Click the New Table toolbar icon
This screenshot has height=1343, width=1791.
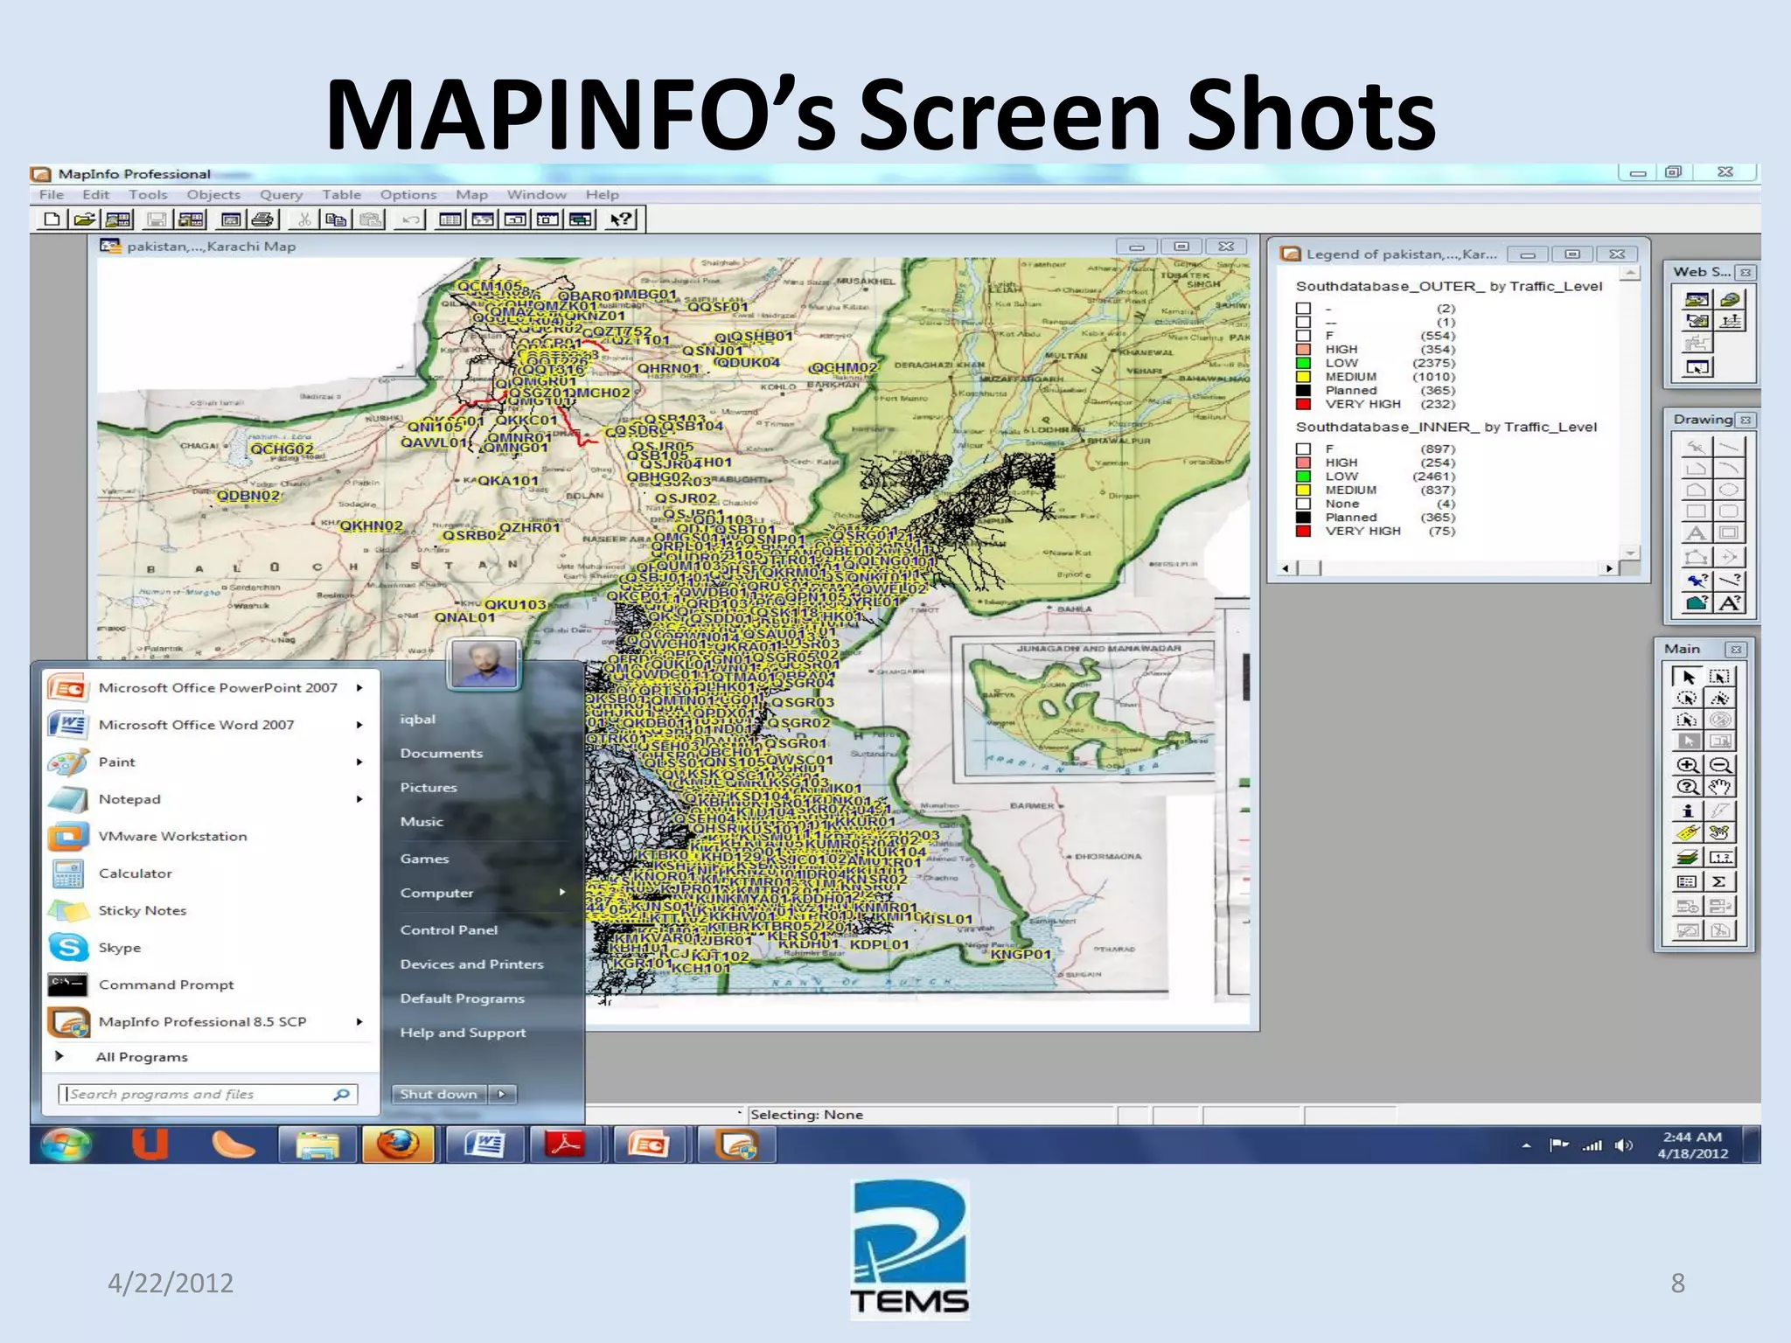point(52,219)
